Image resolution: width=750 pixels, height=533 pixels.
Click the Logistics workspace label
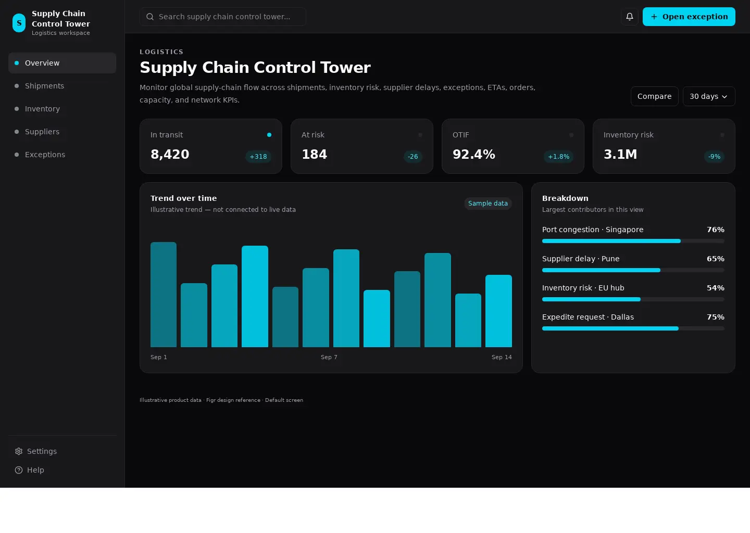[61, 33]
